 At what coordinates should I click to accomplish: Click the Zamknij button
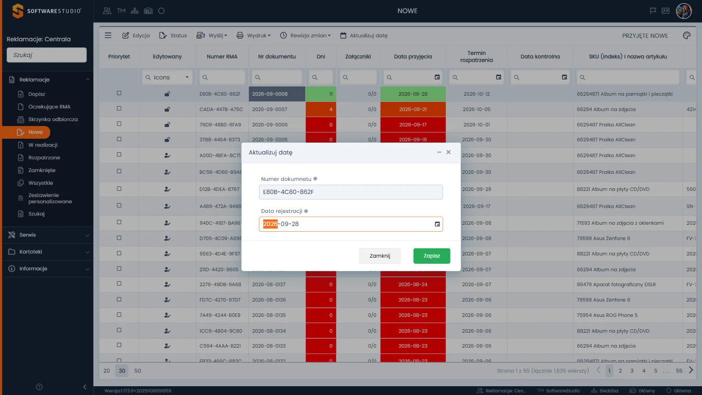[380, 256]
